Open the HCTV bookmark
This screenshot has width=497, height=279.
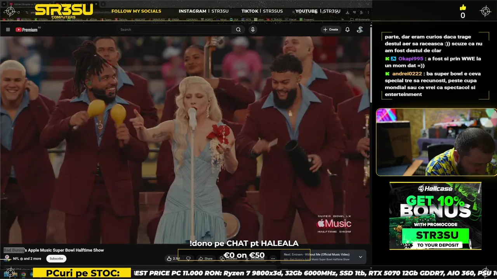(x=246, y=19)
